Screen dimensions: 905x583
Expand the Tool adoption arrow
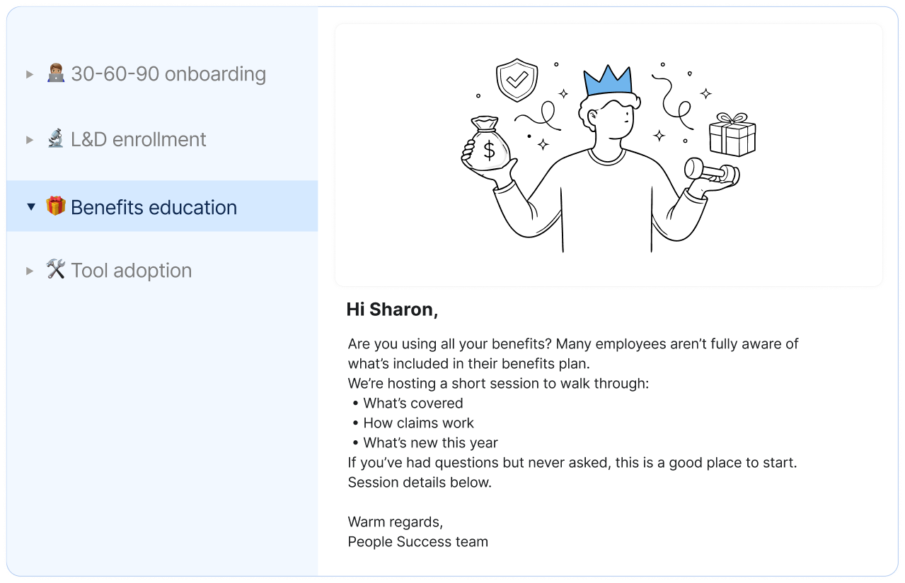coord(30,271)
